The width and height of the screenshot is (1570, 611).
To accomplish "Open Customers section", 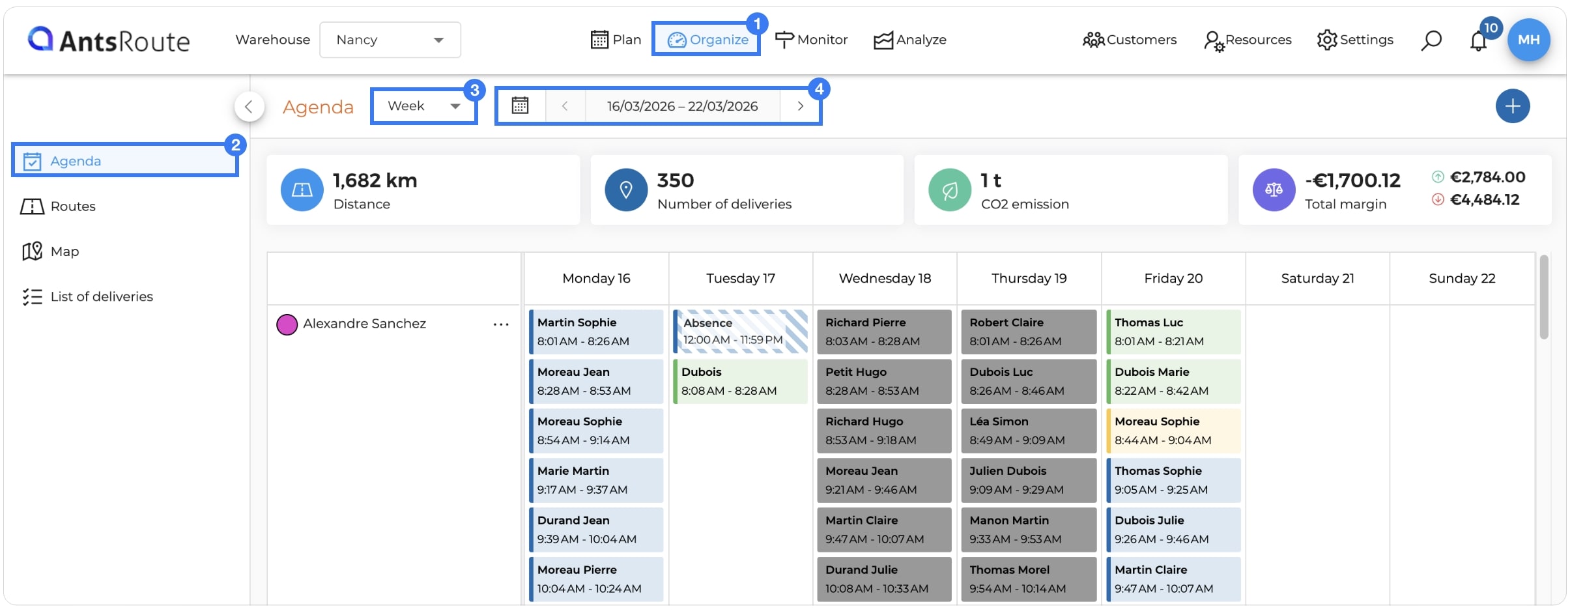I will click(x=1130, y=40).
